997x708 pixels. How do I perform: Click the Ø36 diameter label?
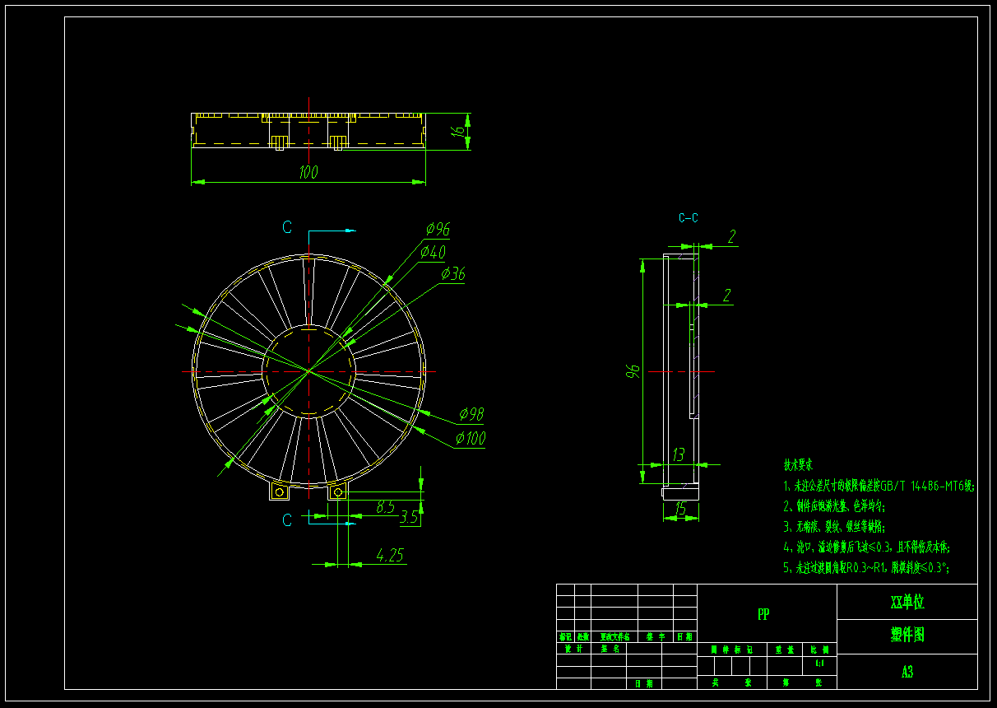(453, 273)
